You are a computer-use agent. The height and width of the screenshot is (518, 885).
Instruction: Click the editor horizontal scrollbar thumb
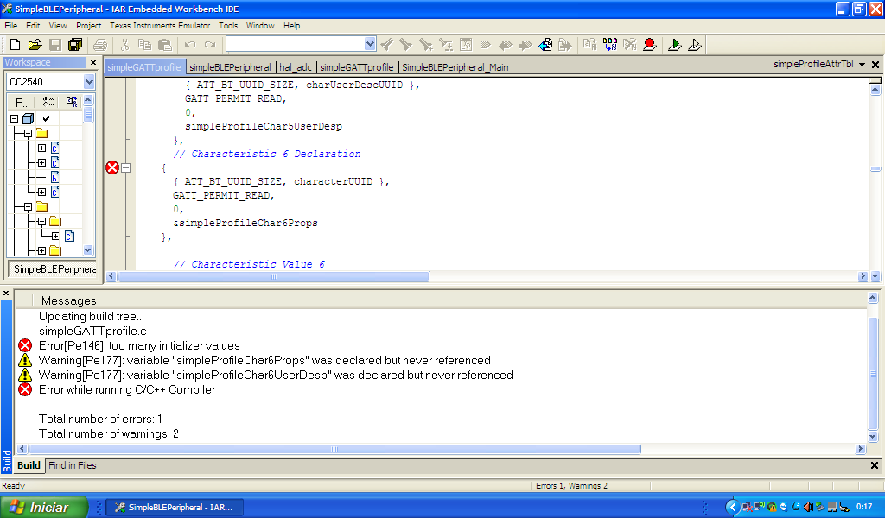click(x=274, y=276)
